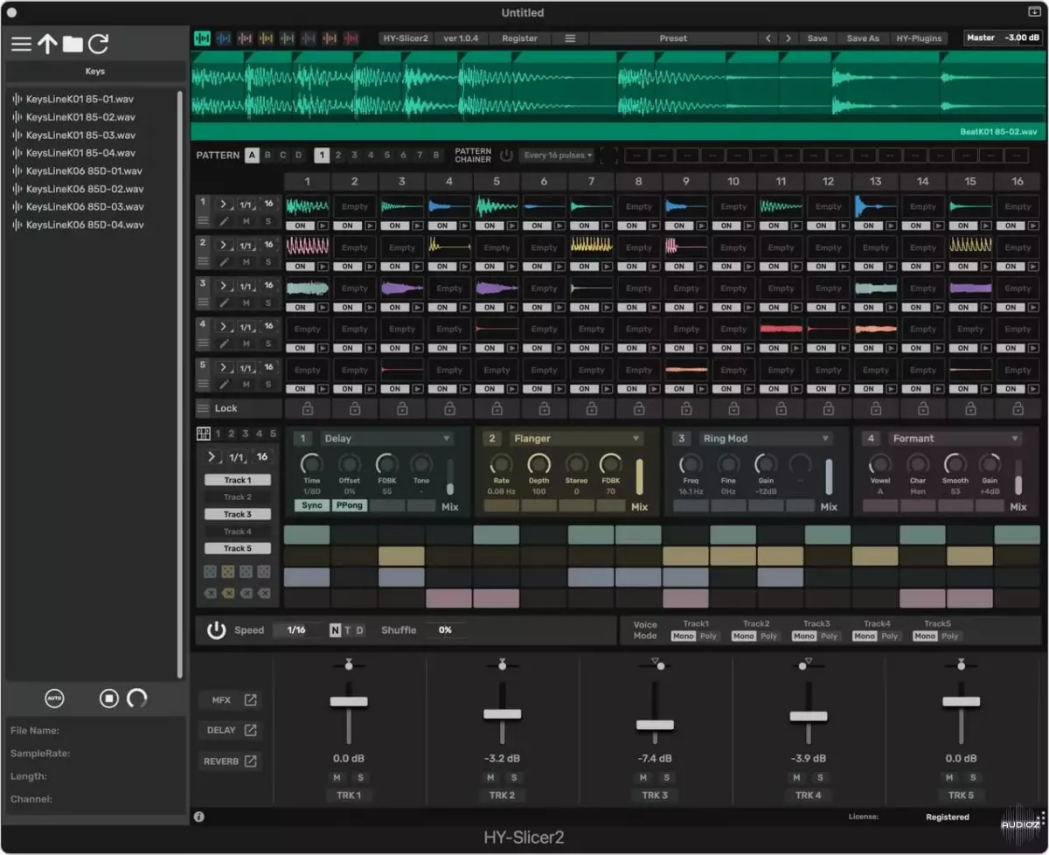This screenshot has height=855, width=1049.
Task: Open the main menu icon beside Register
Action: coord(570,38)
